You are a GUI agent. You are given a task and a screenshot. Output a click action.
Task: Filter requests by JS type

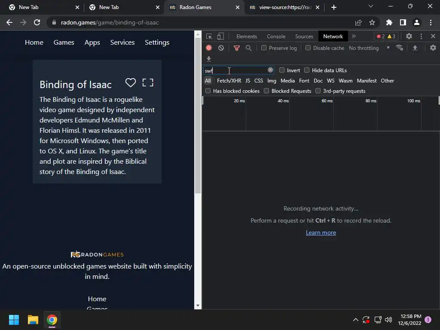[x=247, y=81]
